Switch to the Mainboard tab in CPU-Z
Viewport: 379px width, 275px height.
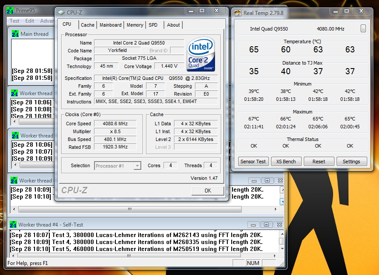(111, 25)
